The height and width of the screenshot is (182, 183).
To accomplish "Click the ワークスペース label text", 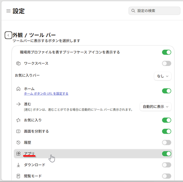I will [x=36, y=64].
